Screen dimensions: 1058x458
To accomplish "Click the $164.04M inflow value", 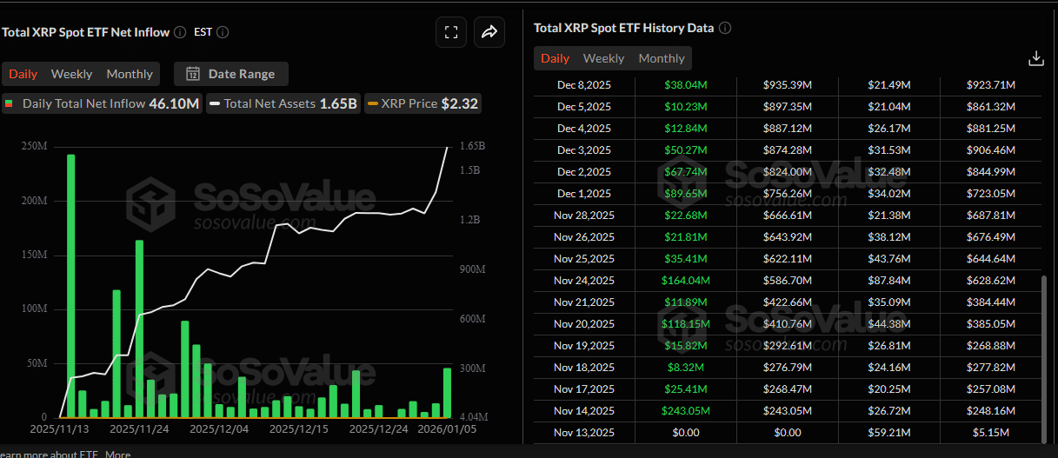I will pos(685,281).
